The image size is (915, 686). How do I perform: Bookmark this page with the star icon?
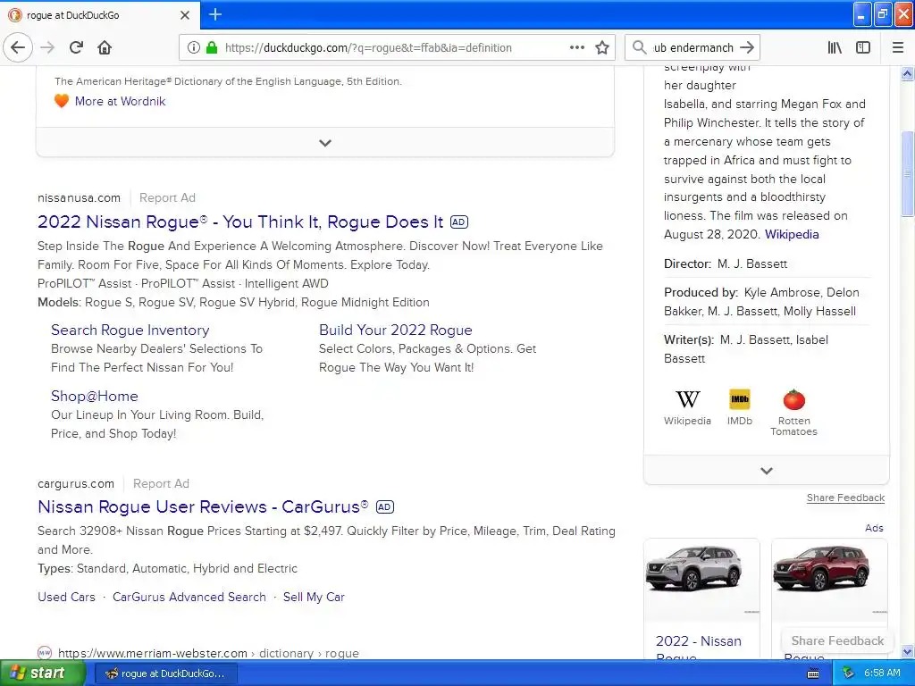(602, 48)
